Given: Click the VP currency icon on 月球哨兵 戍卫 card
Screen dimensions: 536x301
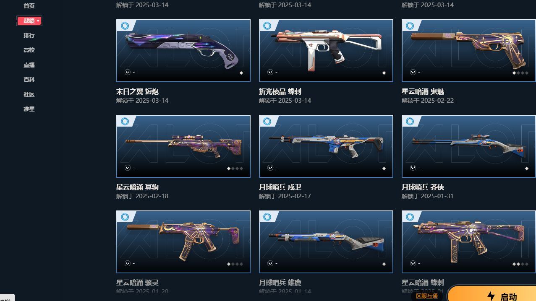Looking at the screenshot, I should point(270,168).
